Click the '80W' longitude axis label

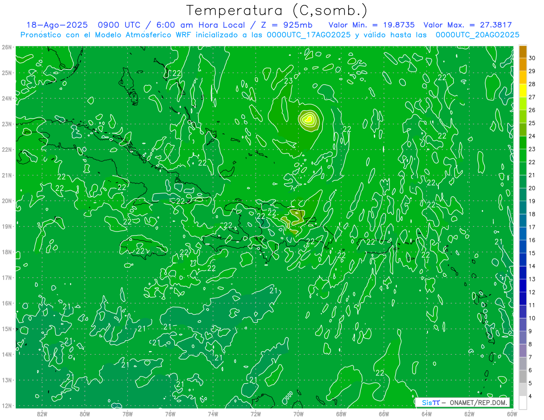click(85, 414)
